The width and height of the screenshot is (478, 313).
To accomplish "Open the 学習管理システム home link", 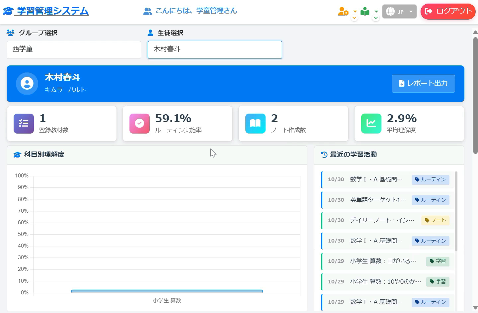I will pos(46,11).
